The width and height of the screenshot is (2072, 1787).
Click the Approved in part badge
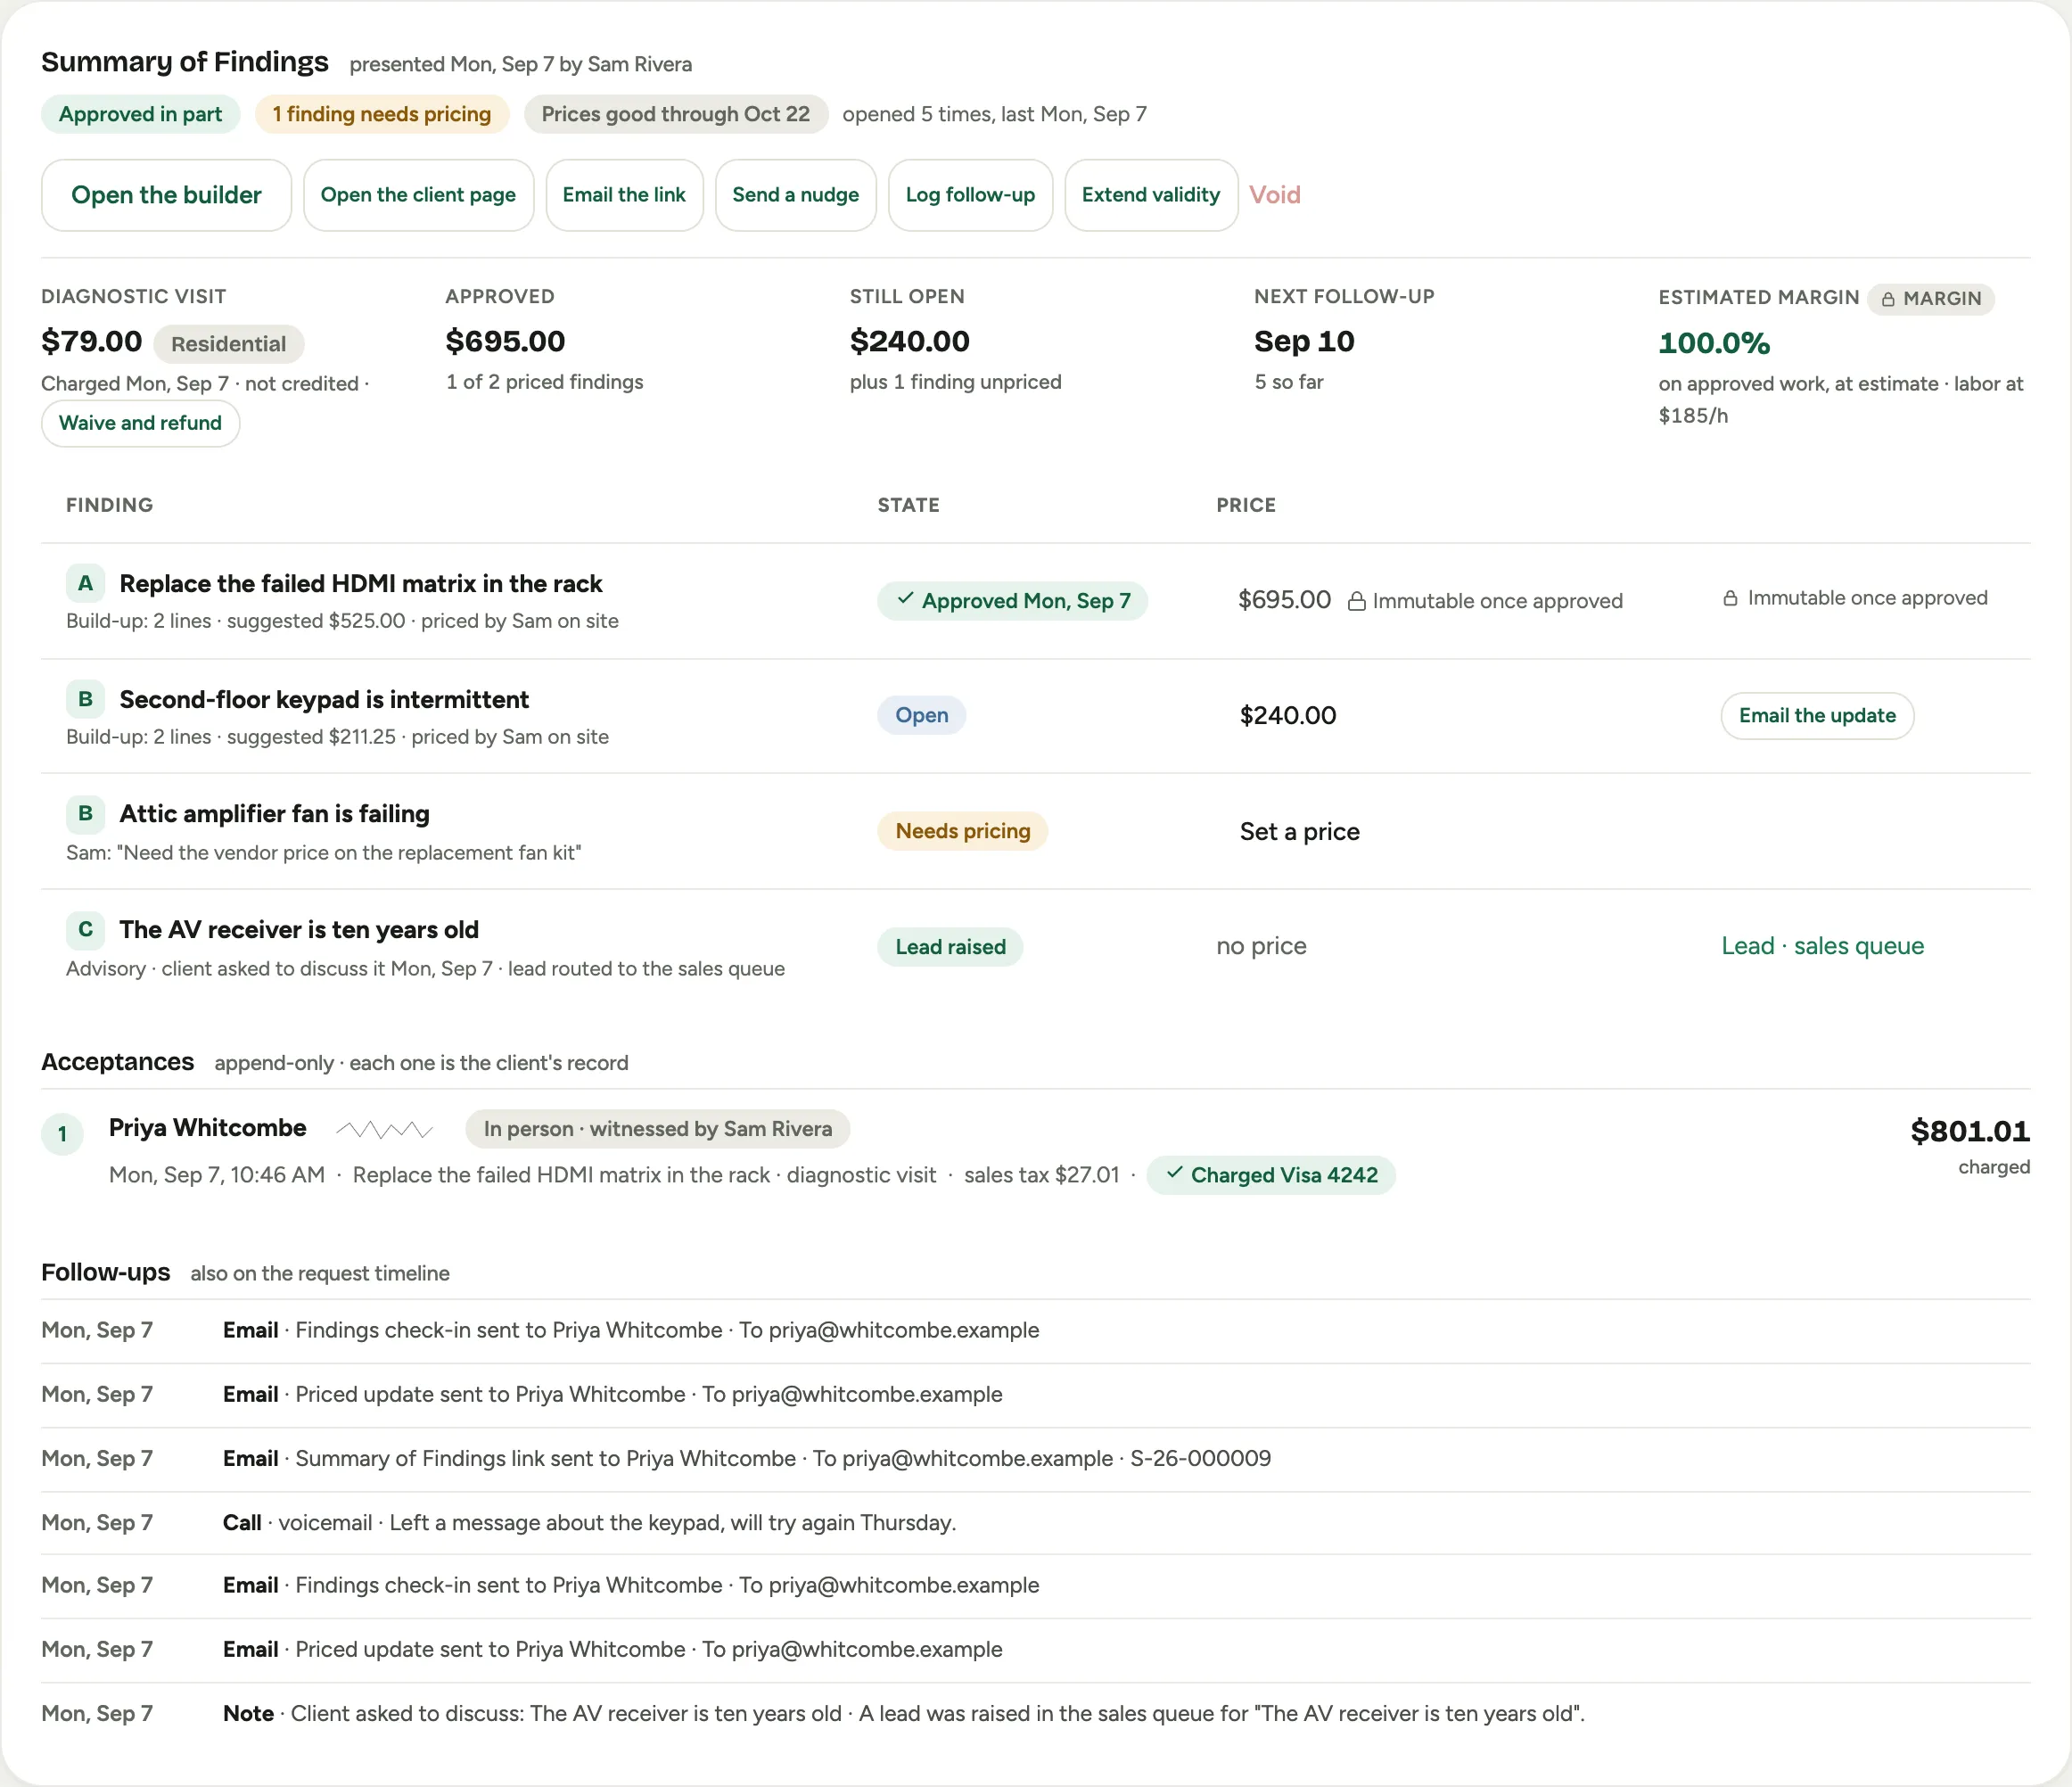140,114
